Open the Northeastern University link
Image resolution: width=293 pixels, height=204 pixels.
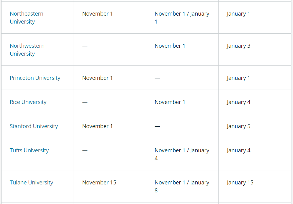tap(27, 14)
